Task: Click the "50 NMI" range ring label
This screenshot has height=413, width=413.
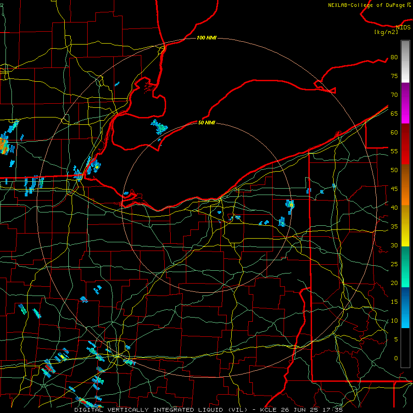Action: [206, 123]
